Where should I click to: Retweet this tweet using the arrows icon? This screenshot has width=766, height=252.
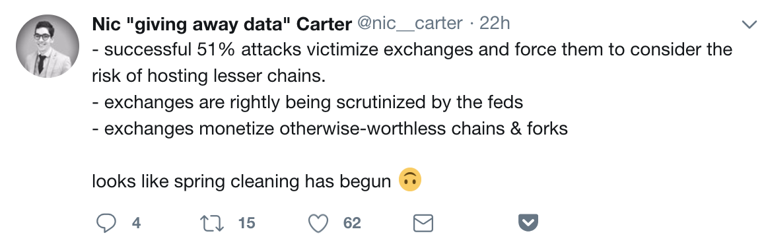(213, 223)
